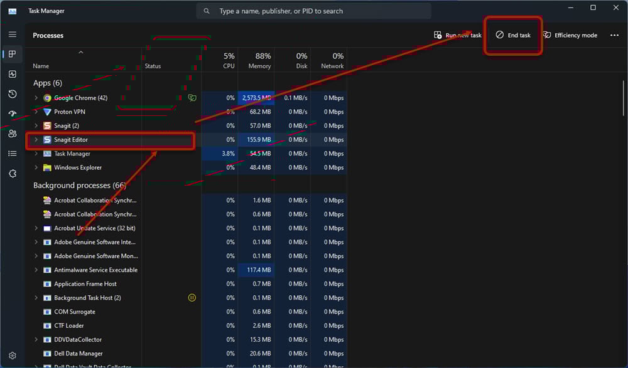Viewport: 628px width, 368px height.
Task: Sort by the Name column header
Action: pyautogui.click(x=41, y=66)
